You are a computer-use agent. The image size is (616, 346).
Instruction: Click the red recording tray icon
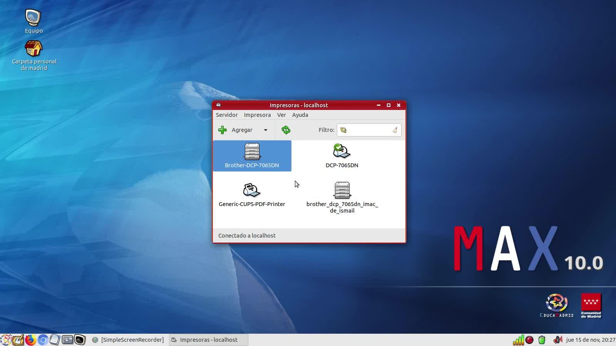[530, 340]
